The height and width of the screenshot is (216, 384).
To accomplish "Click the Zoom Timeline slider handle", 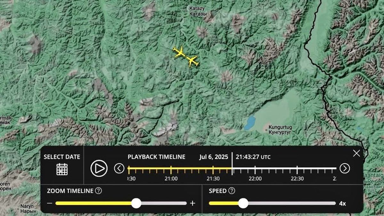I will pyautogui.click(x=136, y=203).
